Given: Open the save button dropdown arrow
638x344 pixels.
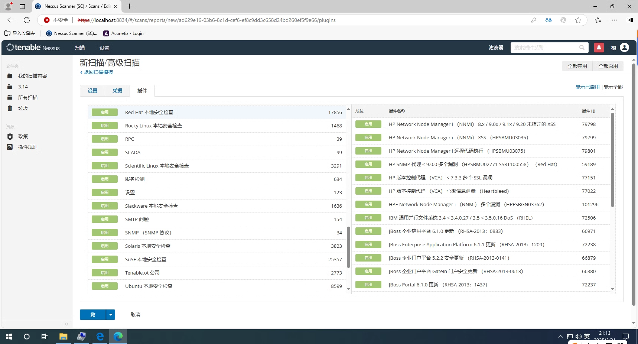Looking at the screenshot, I should 111,315.
